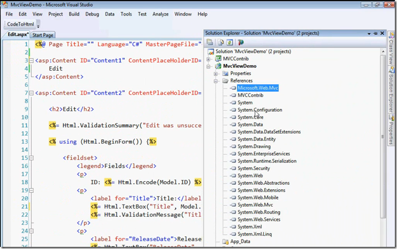The image size is (397, 249).
Task: Select System.Configuration reference
Action: tap(260, 110)
